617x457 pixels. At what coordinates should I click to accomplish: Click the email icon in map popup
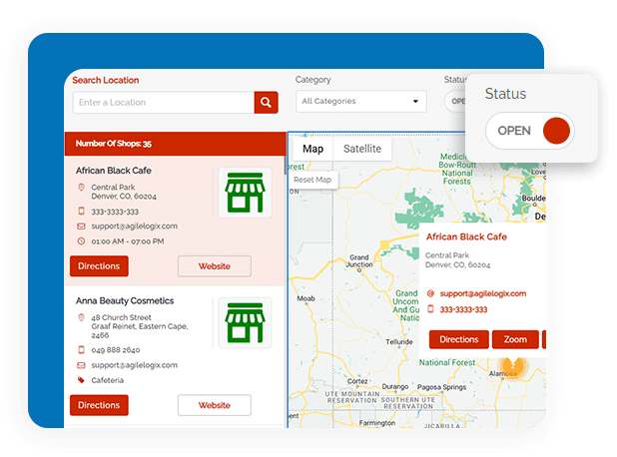click(430, 293)
